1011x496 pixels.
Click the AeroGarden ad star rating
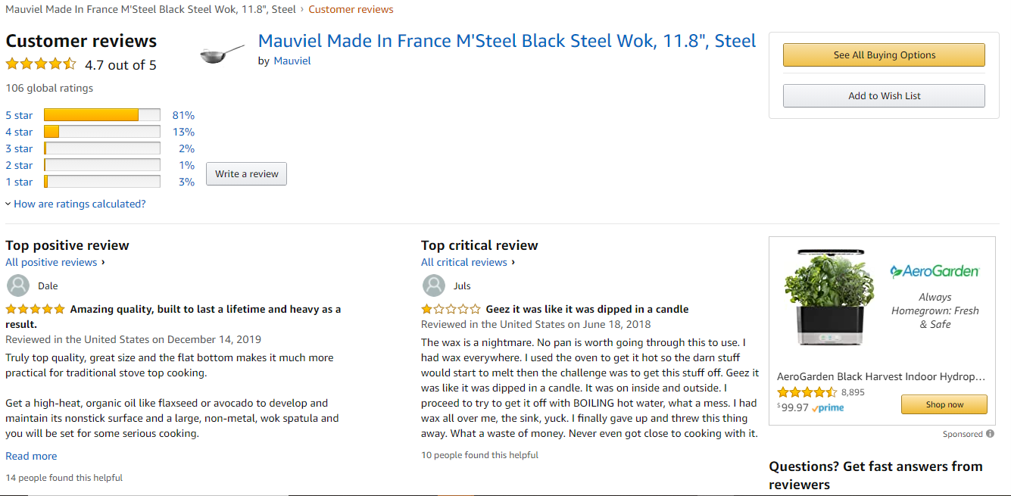(x=807, y=392)
